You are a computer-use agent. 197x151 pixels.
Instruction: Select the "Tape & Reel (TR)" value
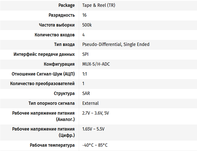[98, 5]
